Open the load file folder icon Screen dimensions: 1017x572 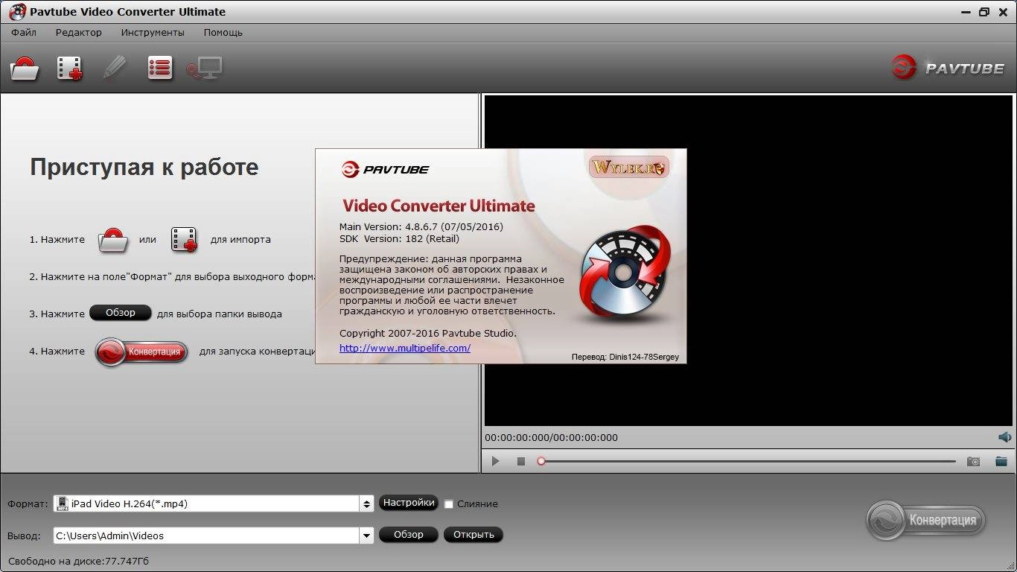pos(25,69)
